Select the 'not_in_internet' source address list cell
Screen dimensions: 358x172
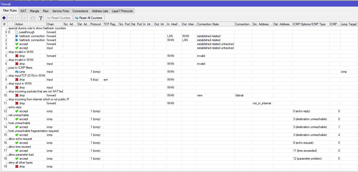(262, 103)
